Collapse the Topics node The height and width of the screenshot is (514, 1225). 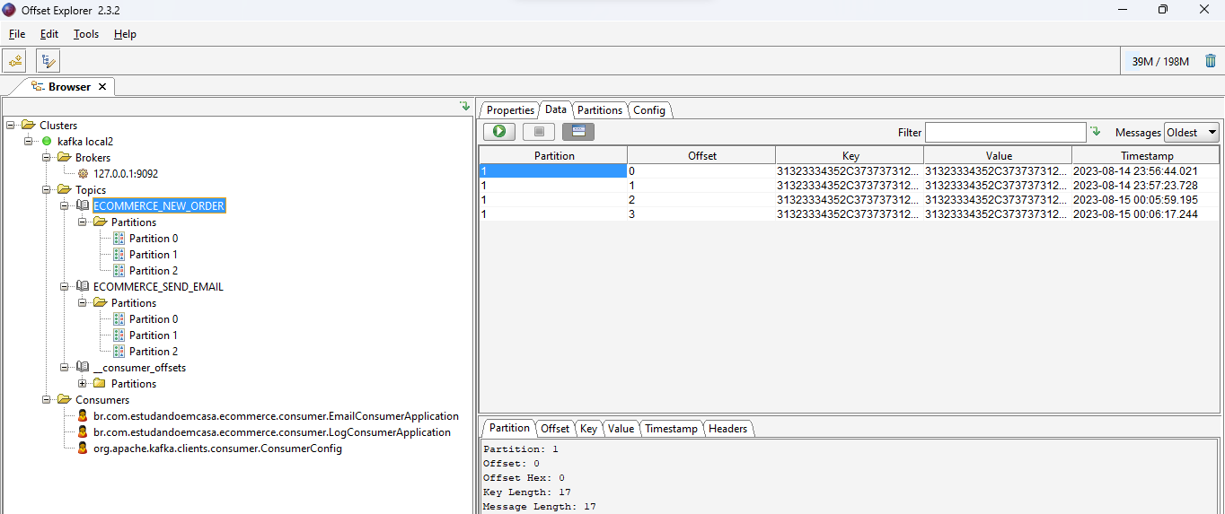pos(46,190)
